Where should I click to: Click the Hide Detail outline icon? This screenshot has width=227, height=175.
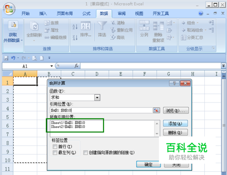(212, 30)
